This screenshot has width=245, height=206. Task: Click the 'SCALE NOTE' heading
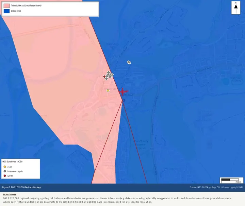click(x=10, y=194)
